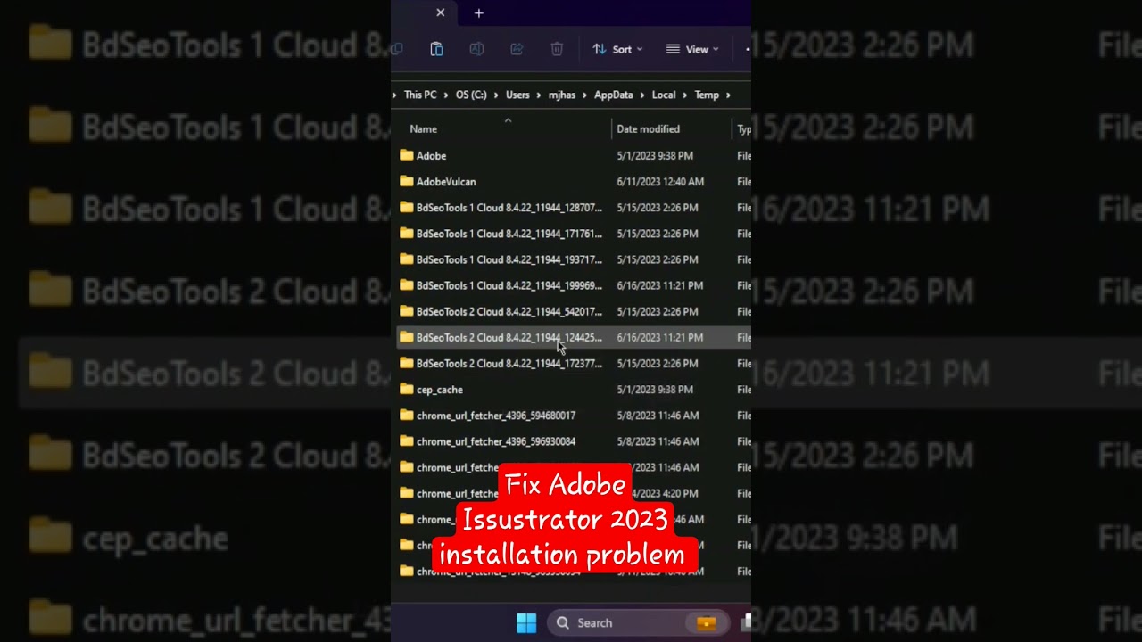
Task: Select the cep_cache folder icon
Action: (x=407, y=389)
